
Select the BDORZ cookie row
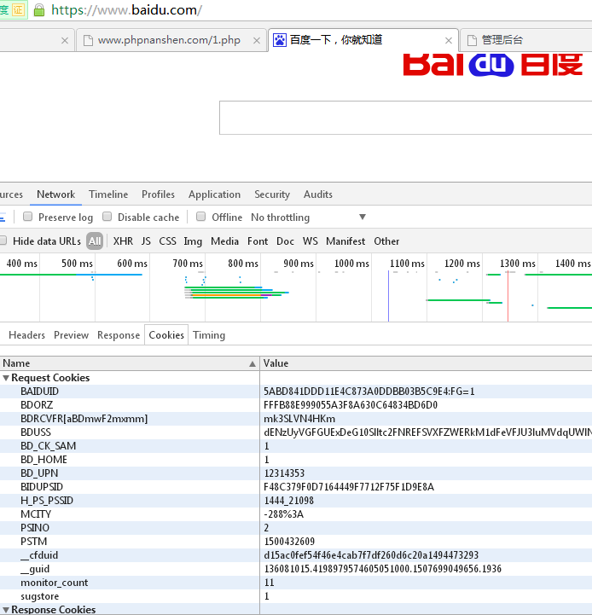coord(296,405)
